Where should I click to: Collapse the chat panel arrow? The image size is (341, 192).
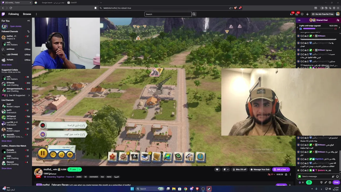pyautogui.click(x=299, y=20)
